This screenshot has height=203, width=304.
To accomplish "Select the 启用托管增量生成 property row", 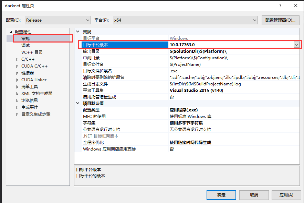I will pyautogui.click(x=190, y=97).
